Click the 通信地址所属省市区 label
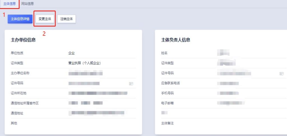The image size is (287, 136). (x=25, y=103)
